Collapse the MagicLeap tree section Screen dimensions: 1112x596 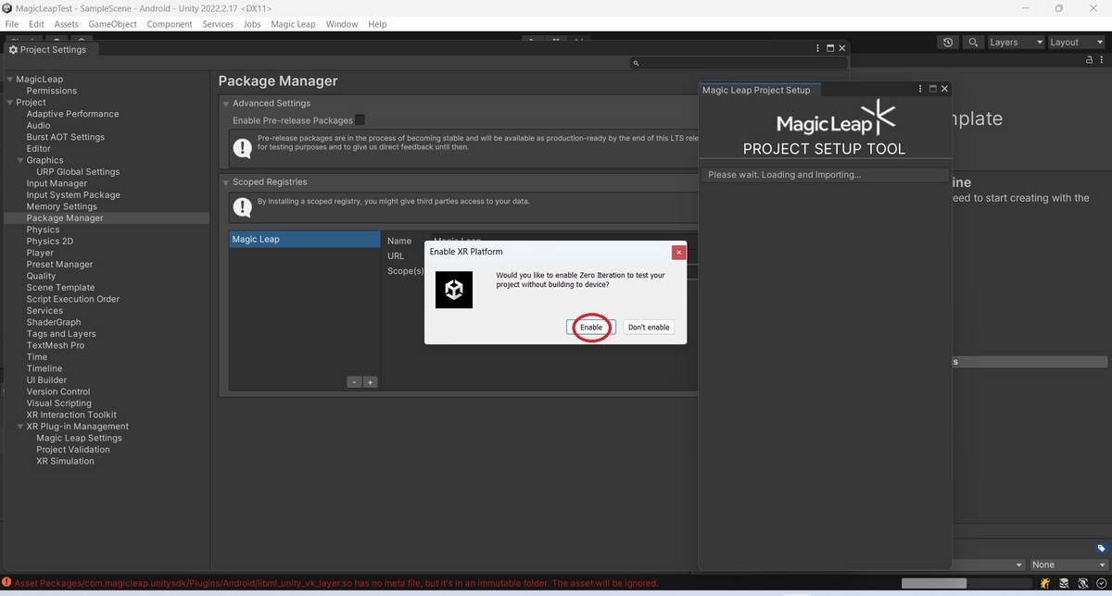point(9,80)
